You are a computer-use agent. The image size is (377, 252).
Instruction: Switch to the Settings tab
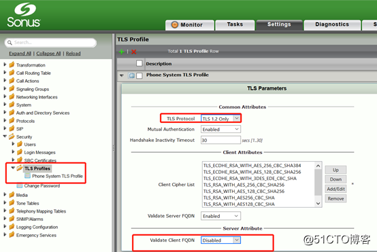point(279,25)
